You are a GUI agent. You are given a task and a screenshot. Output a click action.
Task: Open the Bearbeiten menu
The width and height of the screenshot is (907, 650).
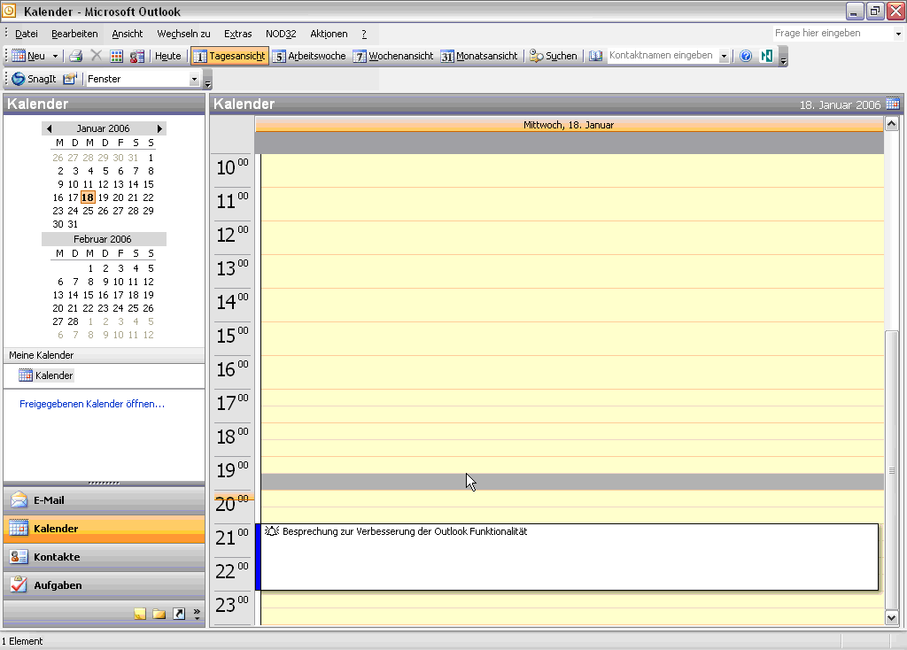tap(74, 34)
